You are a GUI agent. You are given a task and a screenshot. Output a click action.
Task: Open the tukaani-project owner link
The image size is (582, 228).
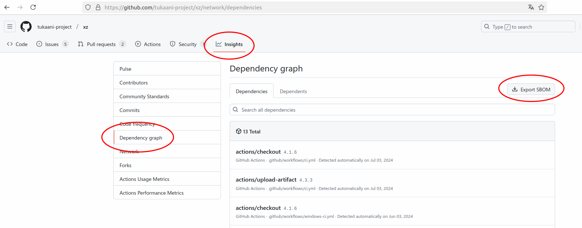click(54, 27)
